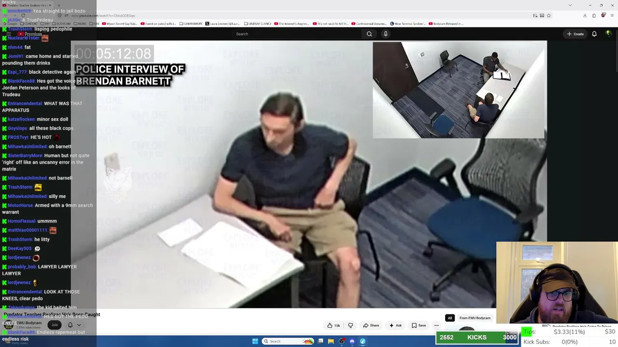This screenshot has height=347, width=618.
Task: Bookmark this page with star icon
Action: click(548, 15)
